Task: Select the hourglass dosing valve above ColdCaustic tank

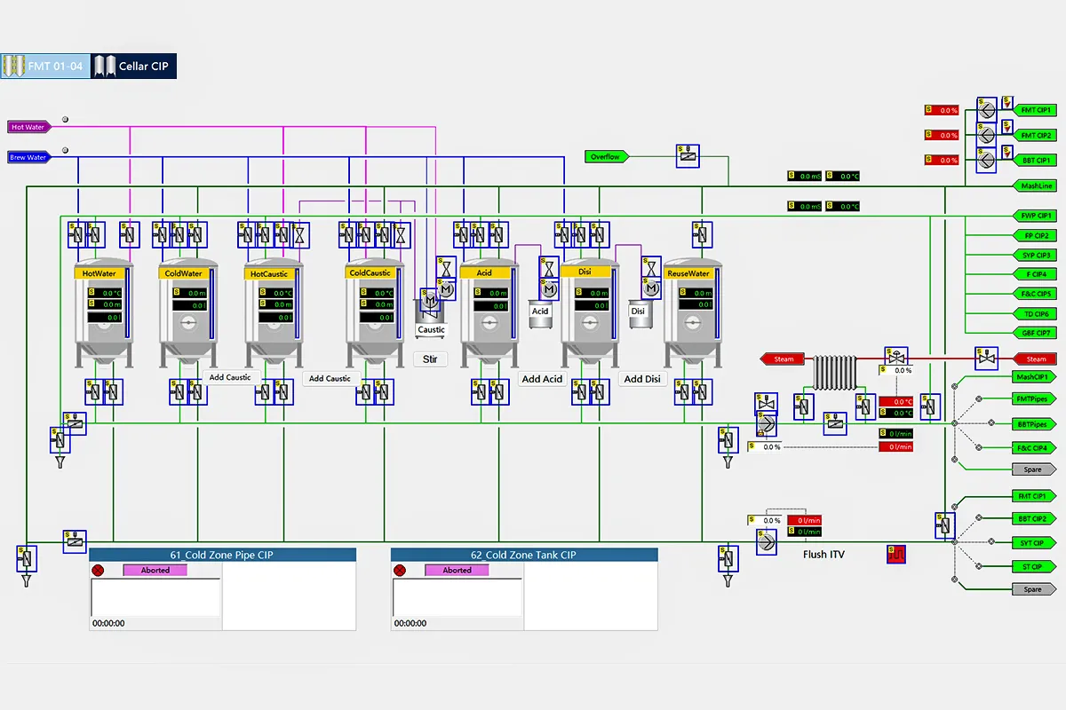Action: click(402, 234)
